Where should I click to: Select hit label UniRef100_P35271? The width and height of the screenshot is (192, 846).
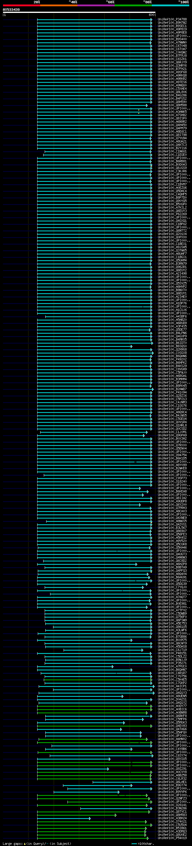coord(172,663)
